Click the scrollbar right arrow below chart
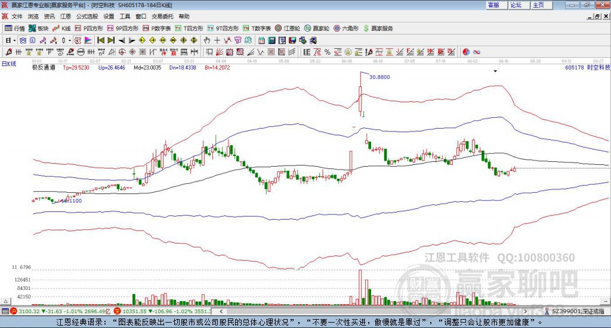 525,311
